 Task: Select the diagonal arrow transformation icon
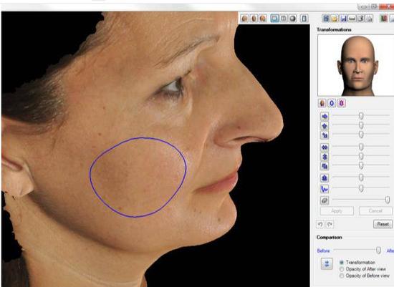325,135
